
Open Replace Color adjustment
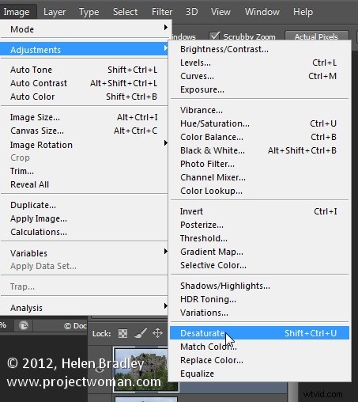click(259, 360)
